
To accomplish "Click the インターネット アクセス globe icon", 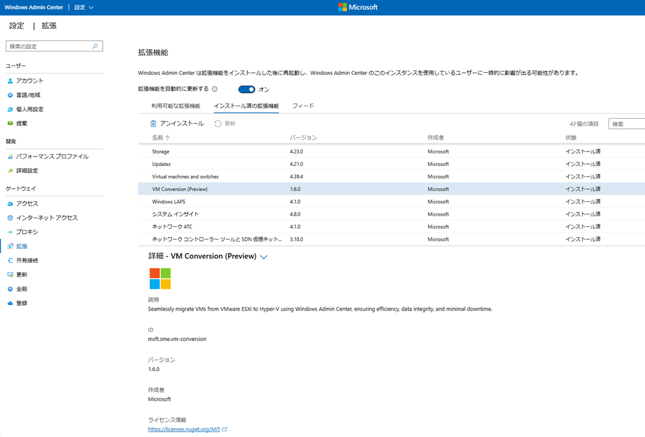I will pyautogui.click(x=10, y=218).
